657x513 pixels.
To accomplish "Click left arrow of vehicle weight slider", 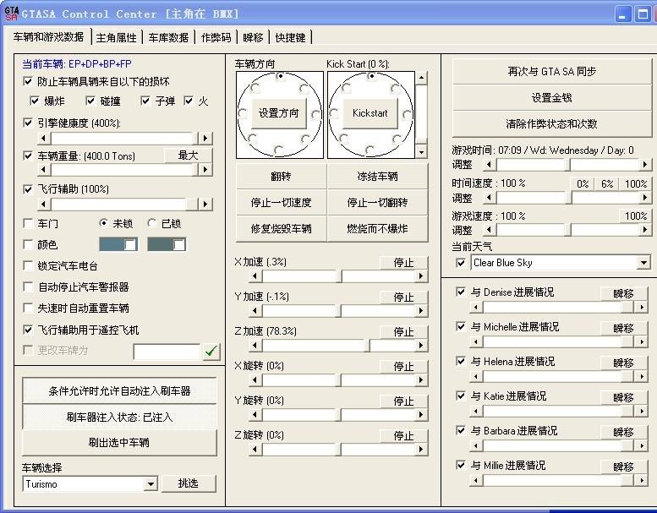I will click(44, 169).
